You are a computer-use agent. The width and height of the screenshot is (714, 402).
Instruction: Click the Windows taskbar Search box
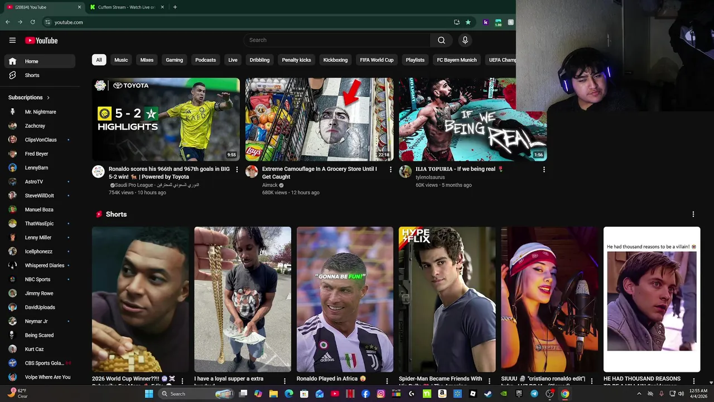196,394
